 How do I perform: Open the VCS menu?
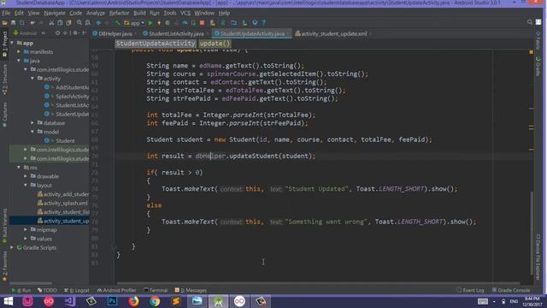[x=185, y=14]
